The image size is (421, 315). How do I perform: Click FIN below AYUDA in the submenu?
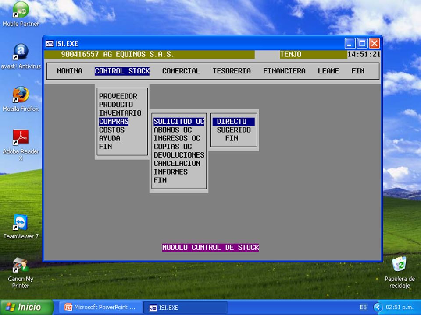pyautogui.click(x=106, y=147)
